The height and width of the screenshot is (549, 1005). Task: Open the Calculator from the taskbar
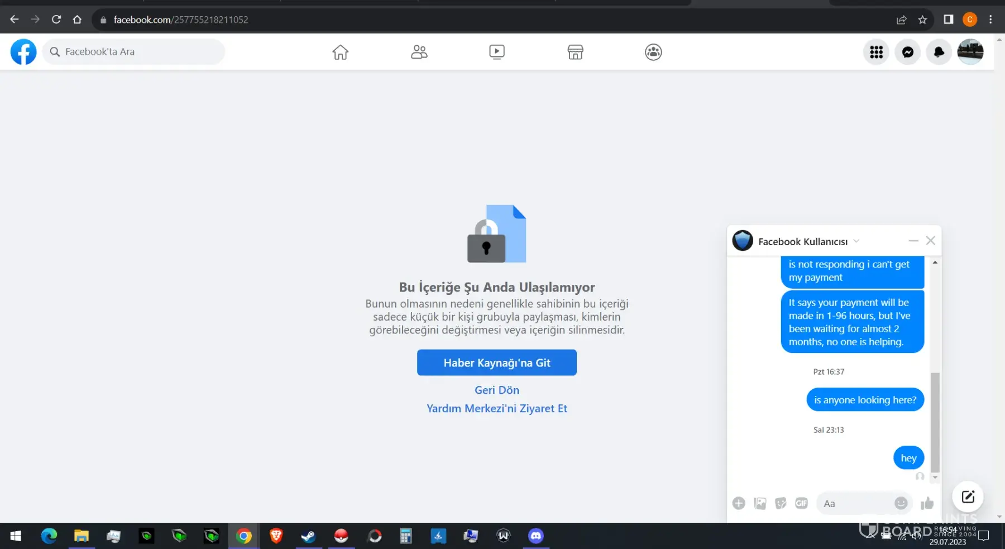tap(406, 536)
